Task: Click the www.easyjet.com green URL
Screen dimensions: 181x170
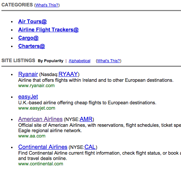Action: (37, 108)
